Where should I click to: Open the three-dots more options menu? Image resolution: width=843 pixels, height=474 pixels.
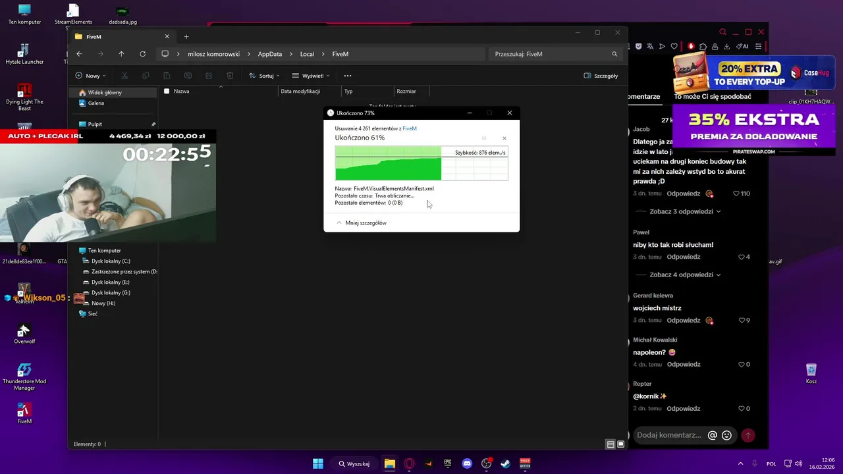pyautogui.click(x=348, y=76)
